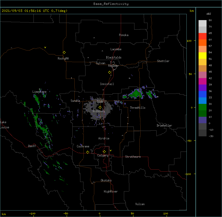The width and height of the screenshot is (222, 217).
Task: Click the gray ground clutter around Didsbury
Action: pyautogui.click(x=98, y=110)
